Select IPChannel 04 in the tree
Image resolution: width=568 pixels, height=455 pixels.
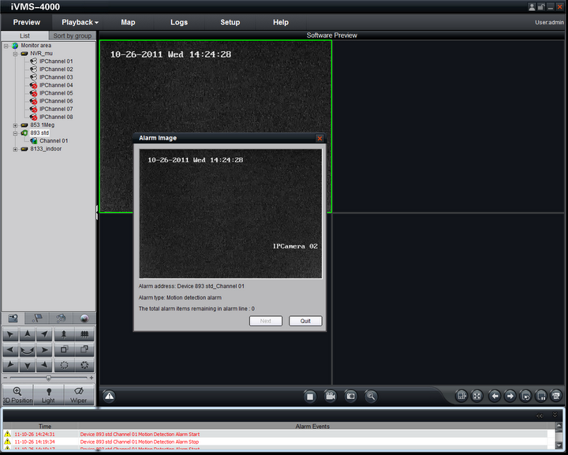56,85
